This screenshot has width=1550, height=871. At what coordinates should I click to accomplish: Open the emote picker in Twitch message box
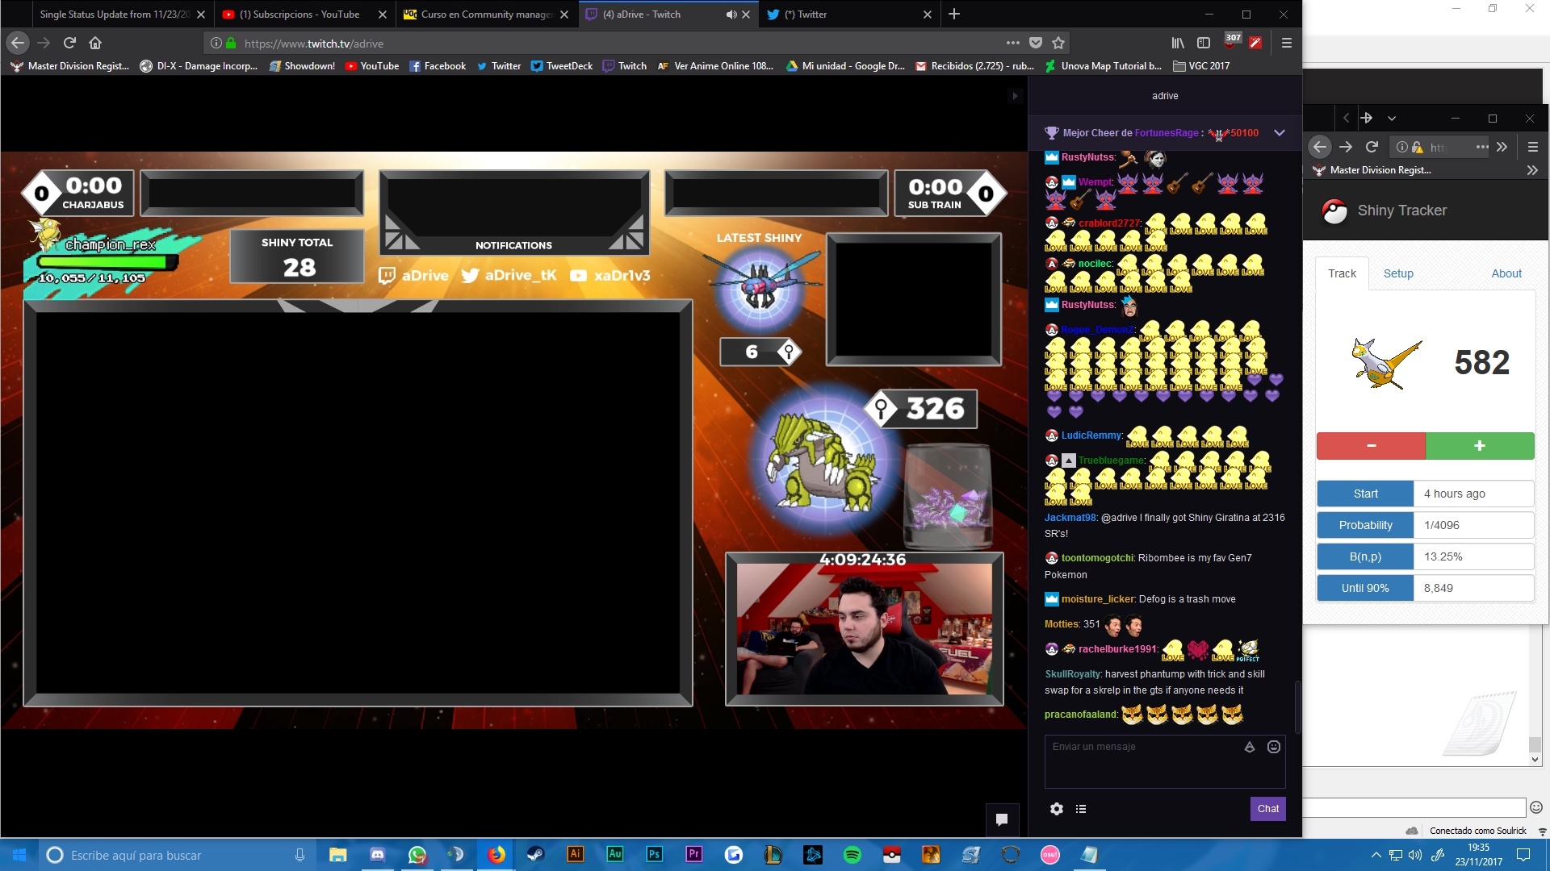tap(1274, 747)
